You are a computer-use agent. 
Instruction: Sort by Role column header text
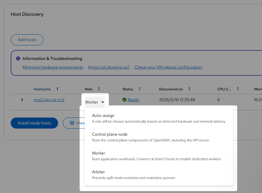[x=88, y=89]
